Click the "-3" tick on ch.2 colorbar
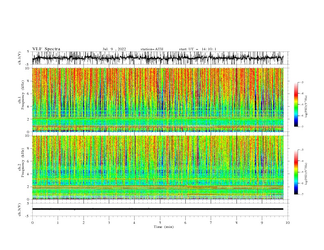This screenshot has width=324, height=250. click(x=301, y=150)
